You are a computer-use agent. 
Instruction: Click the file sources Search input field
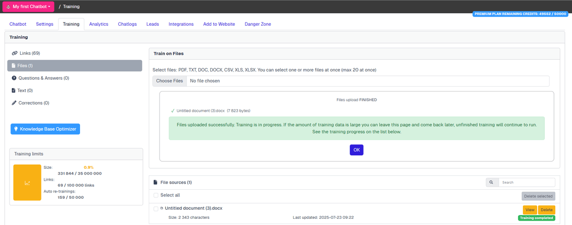[527, 182]
